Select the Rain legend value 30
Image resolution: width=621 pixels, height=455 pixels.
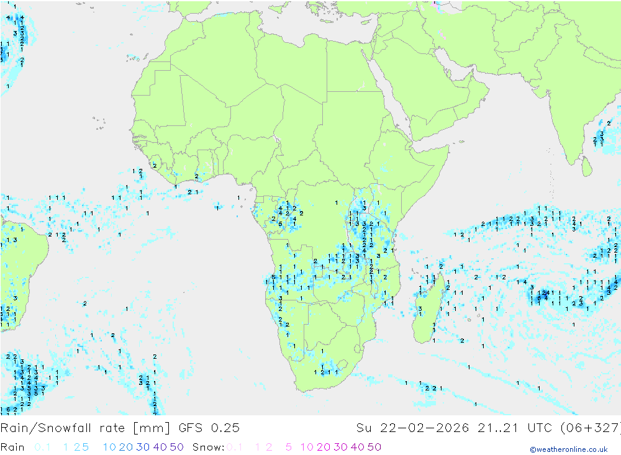143,447
